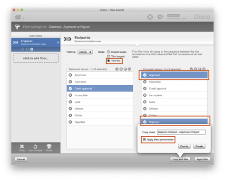Click the Enterprise license badge
Viewport: 225px width, 180px height.
pos(173,16)
